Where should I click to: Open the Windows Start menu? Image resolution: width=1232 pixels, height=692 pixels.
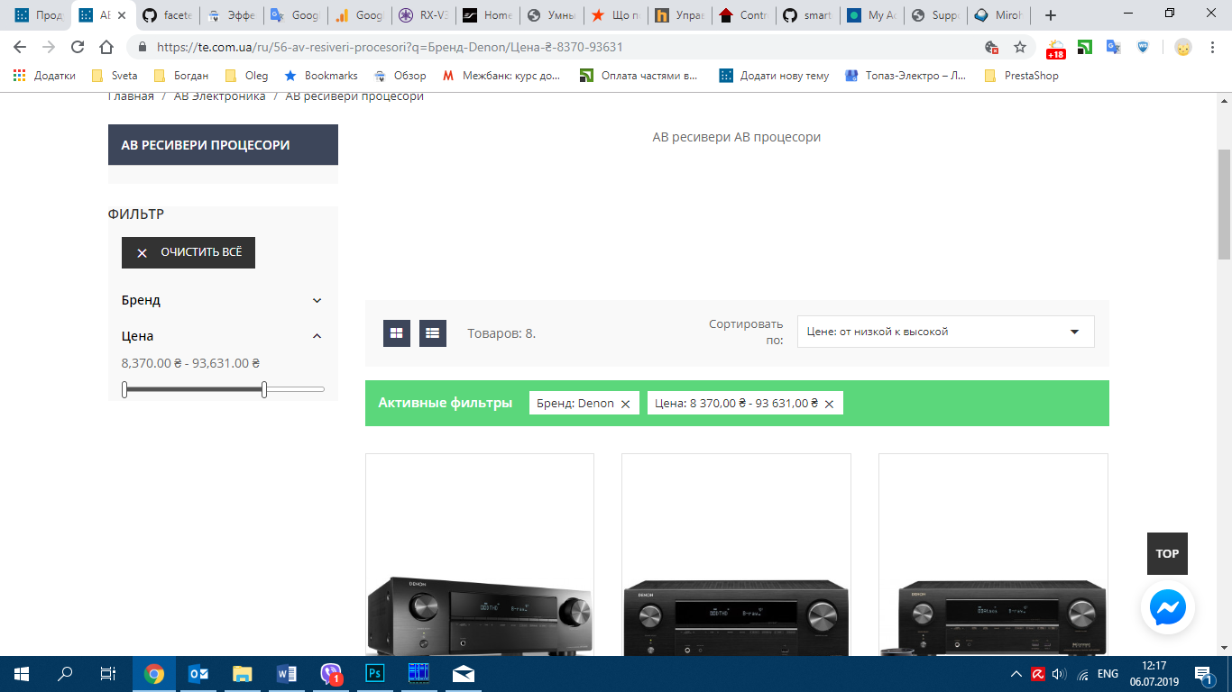[22, 674]
